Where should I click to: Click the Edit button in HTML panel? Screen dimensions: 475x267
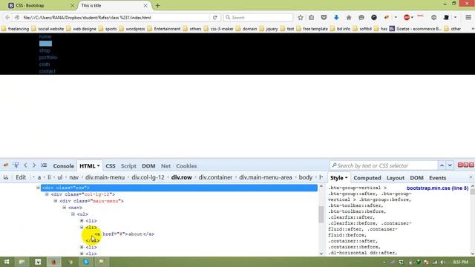21,177
